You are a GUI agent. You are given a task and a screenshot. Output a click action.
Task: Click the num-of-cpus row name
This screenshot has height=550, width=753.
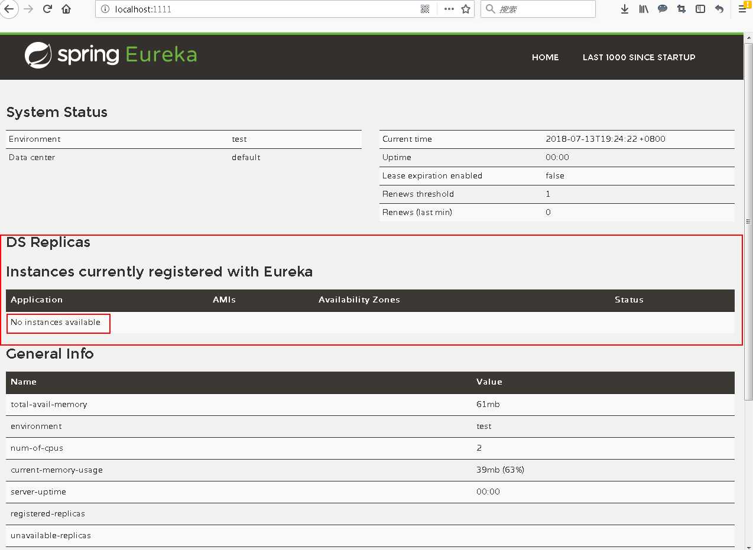[x=37, y=448]
